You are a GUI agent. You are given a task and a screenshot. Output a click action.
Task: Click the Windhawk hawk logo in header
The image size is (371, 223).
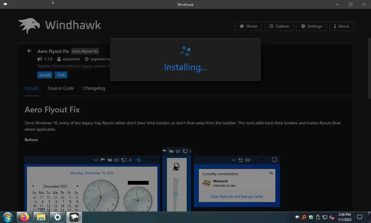[29, 26]
